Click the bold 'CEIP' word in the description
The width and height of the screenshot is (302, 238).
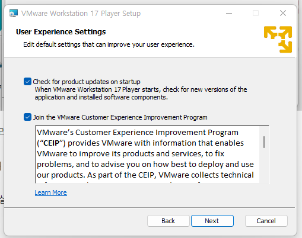click(52, 143)
